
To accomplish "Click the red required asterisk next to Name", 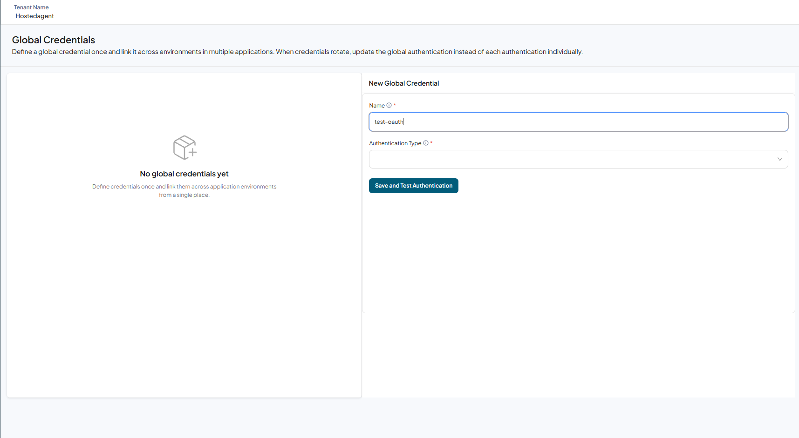I will pyautogui.click(x=395, y=105).
